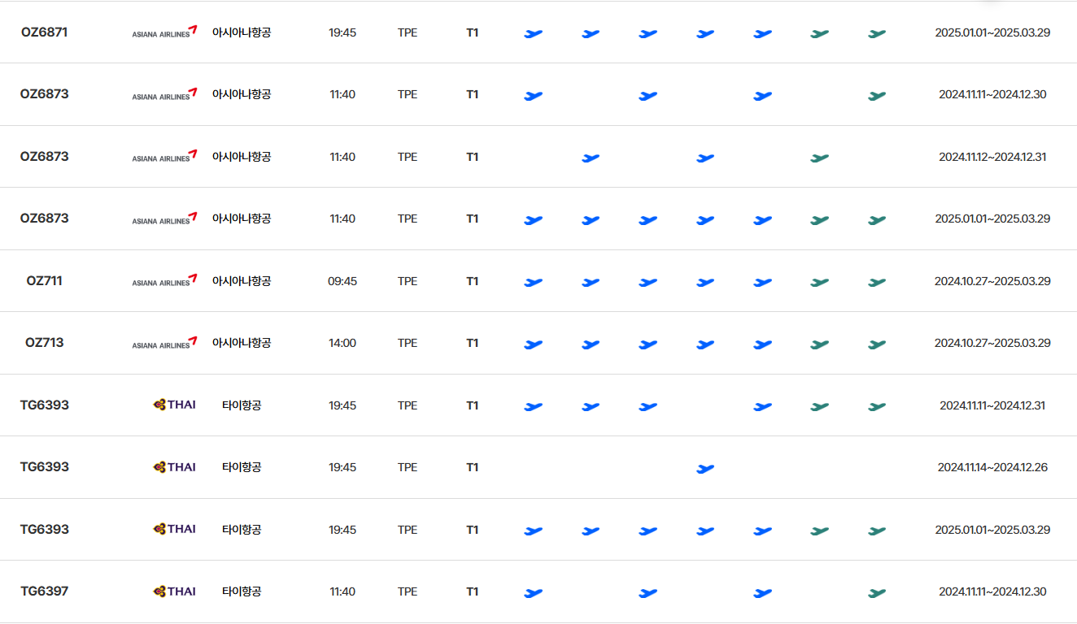Select flight number OZ711
The height and width of the screenshot is (624, 1077).
pos(44,281)
